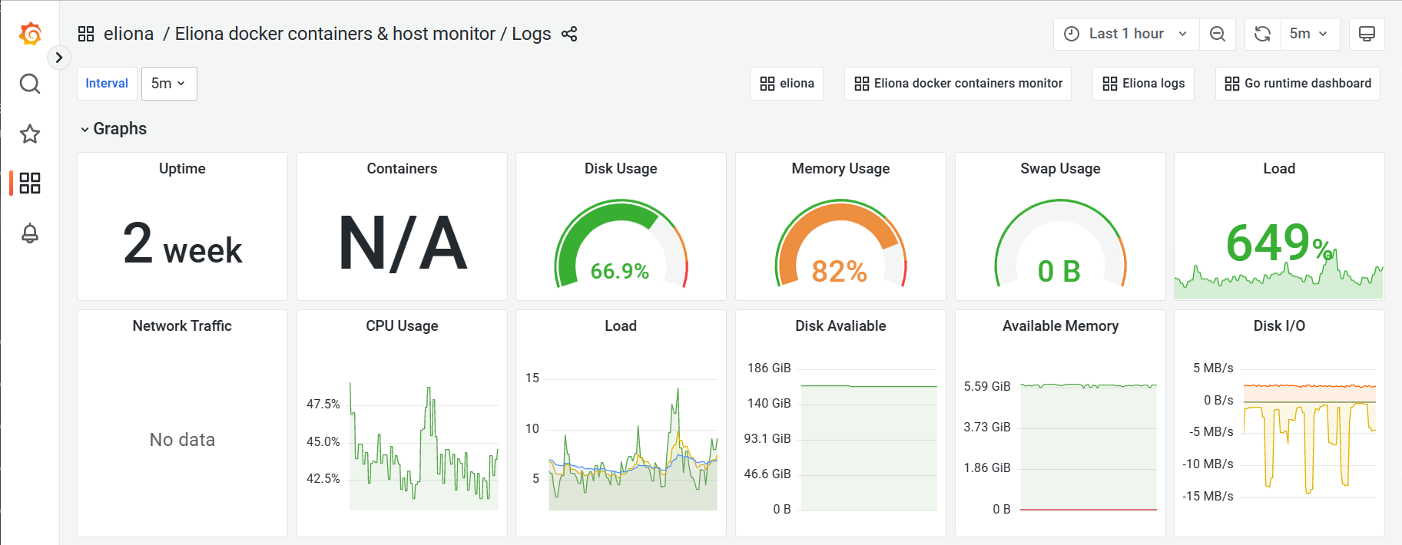Viewport: 1402px width, 545px height.
Task: Zoom out time range magnifier icon
Action: click(x=1218, y=34)
